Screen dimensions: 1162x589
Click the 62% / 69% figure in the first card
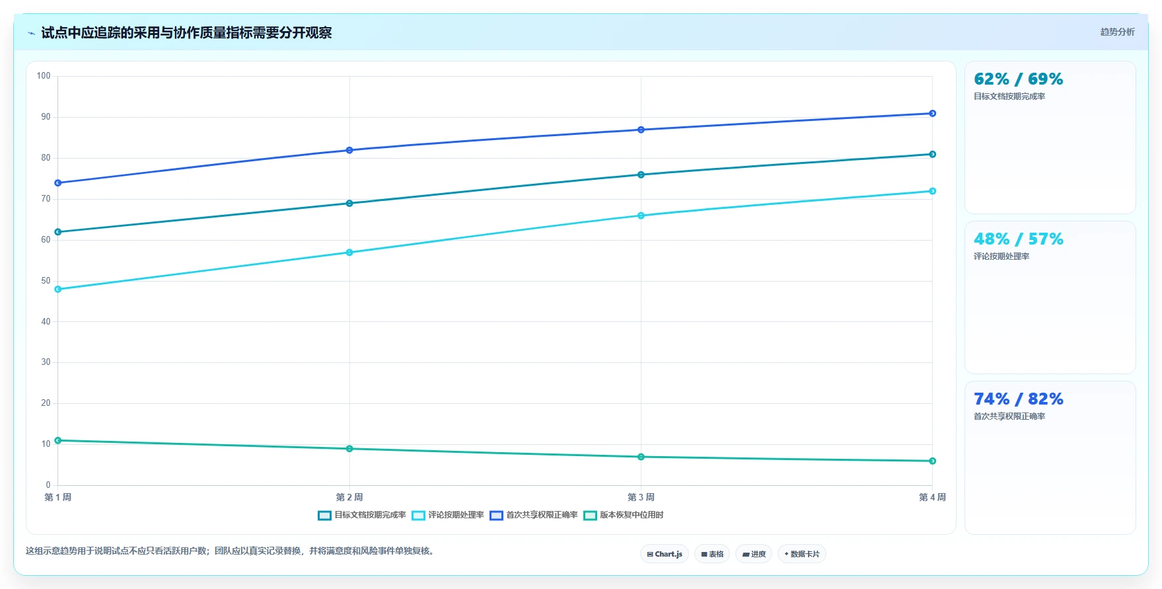tap(1018, 79)
